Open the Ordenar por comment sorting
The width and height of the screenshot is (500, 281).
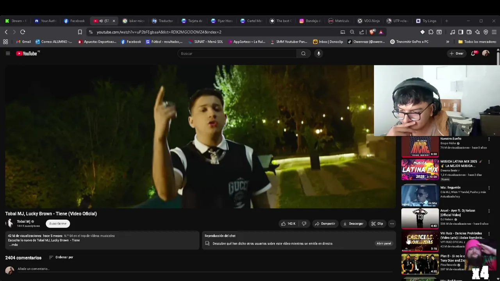(x=61, y=257)
